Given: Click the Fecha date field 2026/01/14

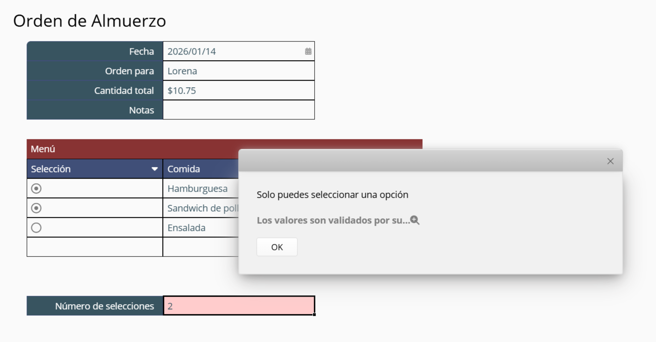Looking at the screenshot, I should (x=239, y=51).
